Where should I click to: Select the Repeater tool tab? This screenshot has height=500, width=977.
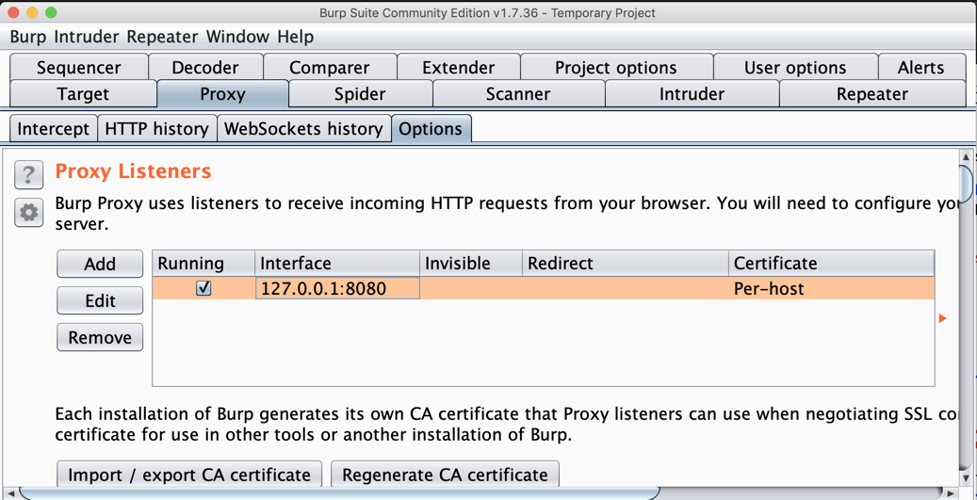point(871,94)
